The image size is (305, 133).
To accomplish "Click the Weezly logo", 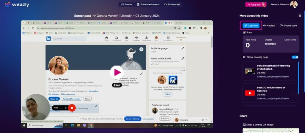I will tap(17, 4).
